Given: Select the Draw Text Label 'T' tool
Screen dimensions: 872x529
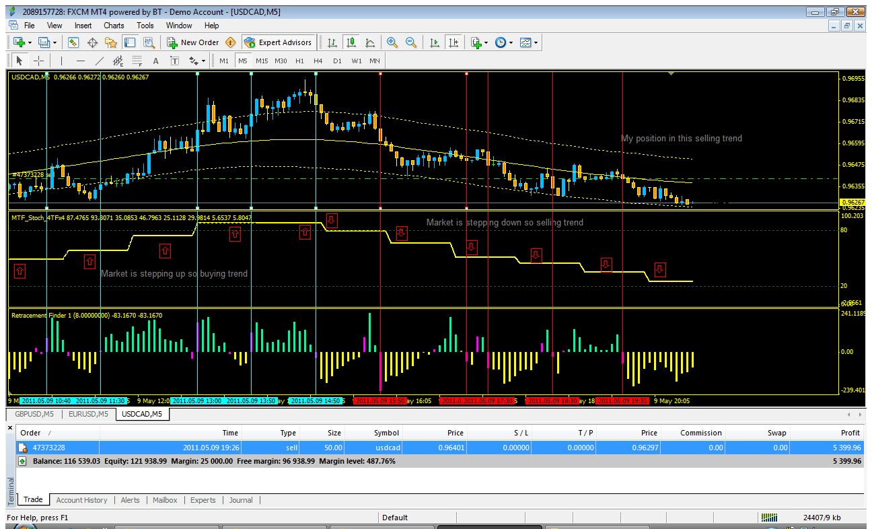Looking at the screenshot, I should pyautogui.click(x=174, y=61).
